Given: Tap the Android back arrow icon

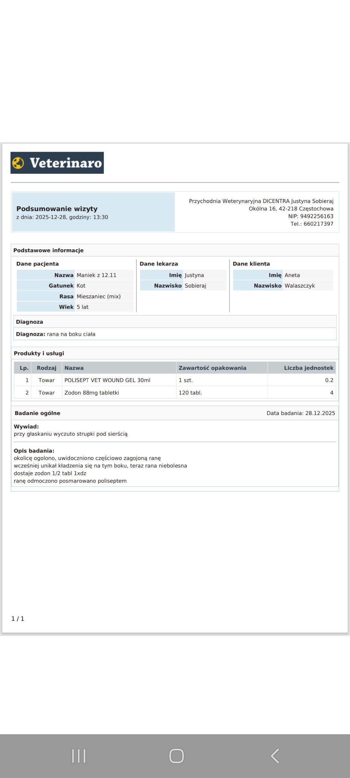Looking at the screenshot, I should click(275, 756).
